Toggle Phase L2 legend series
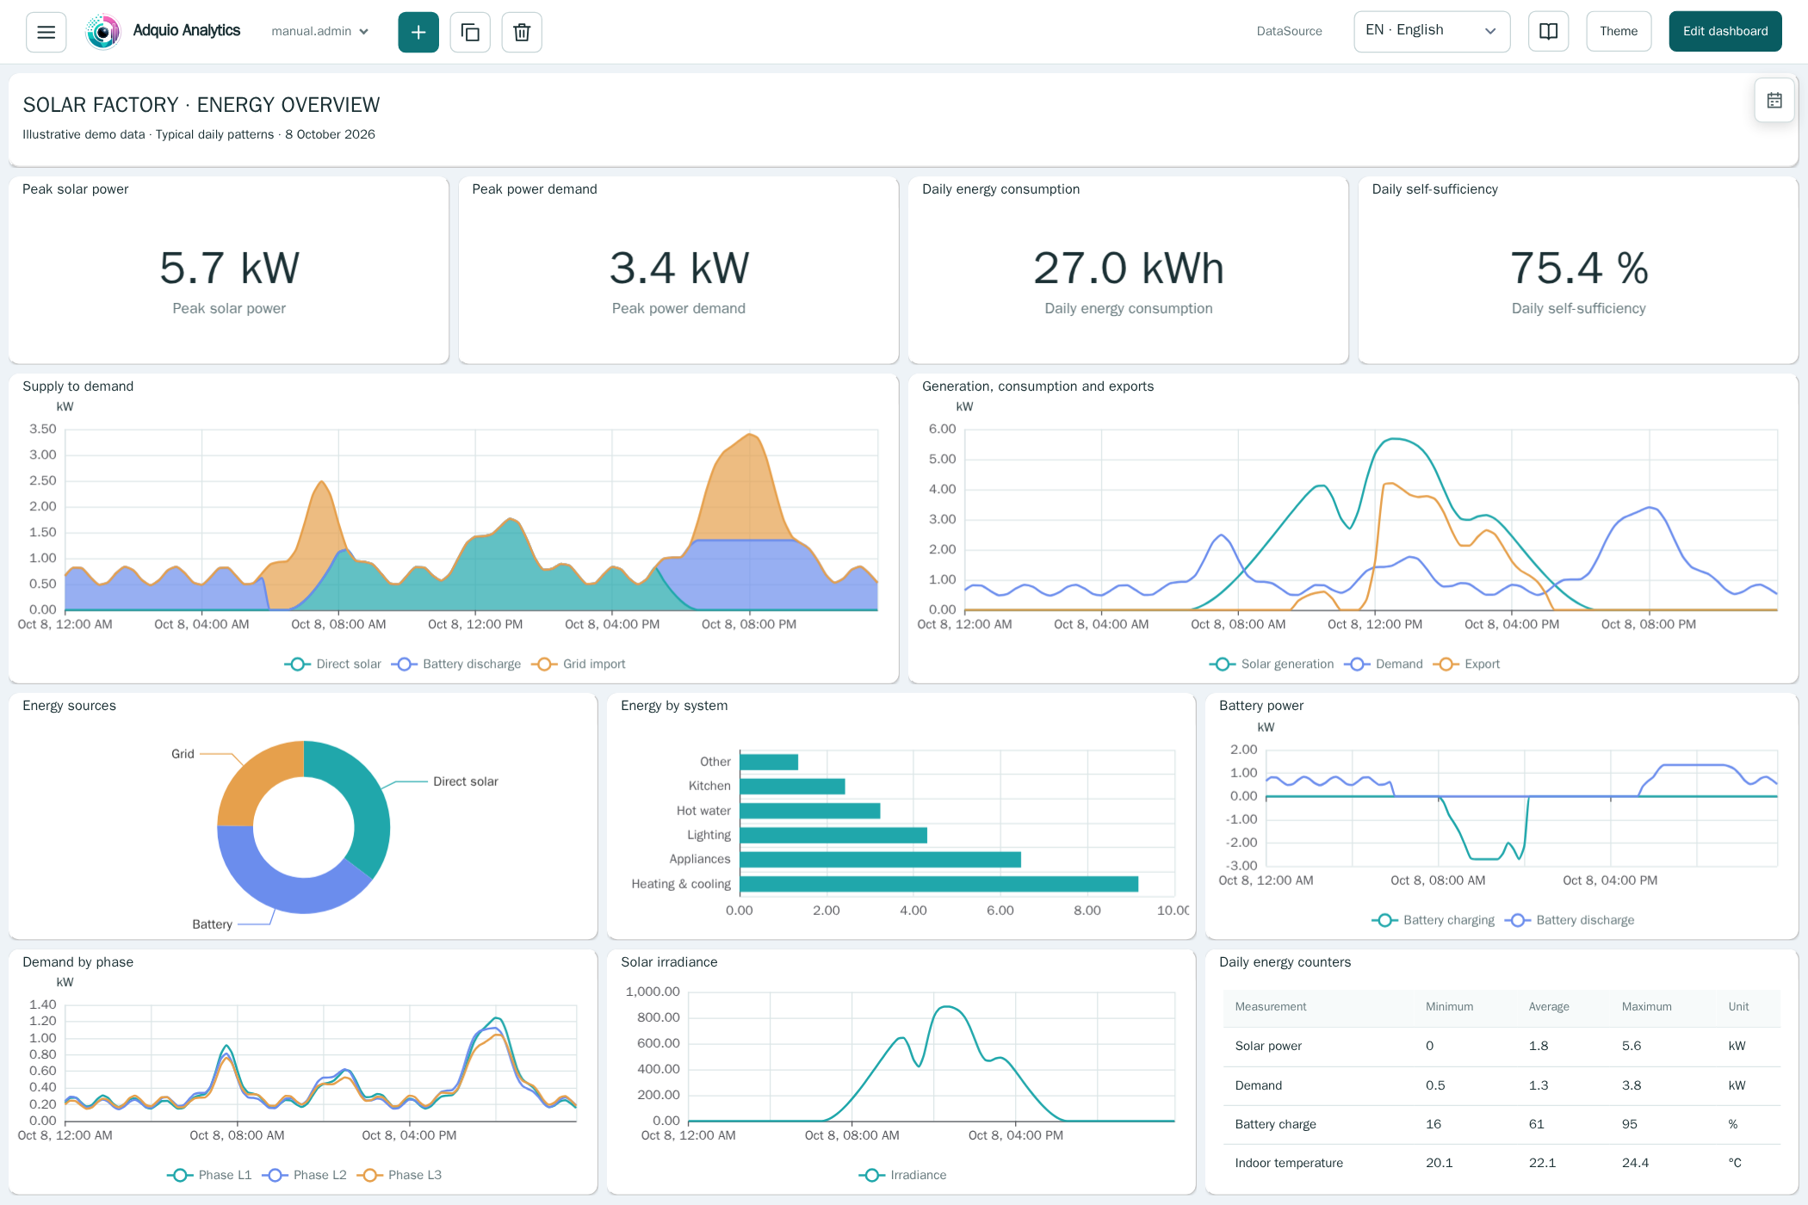The image size is (1808, 1205). (304, 1175)
